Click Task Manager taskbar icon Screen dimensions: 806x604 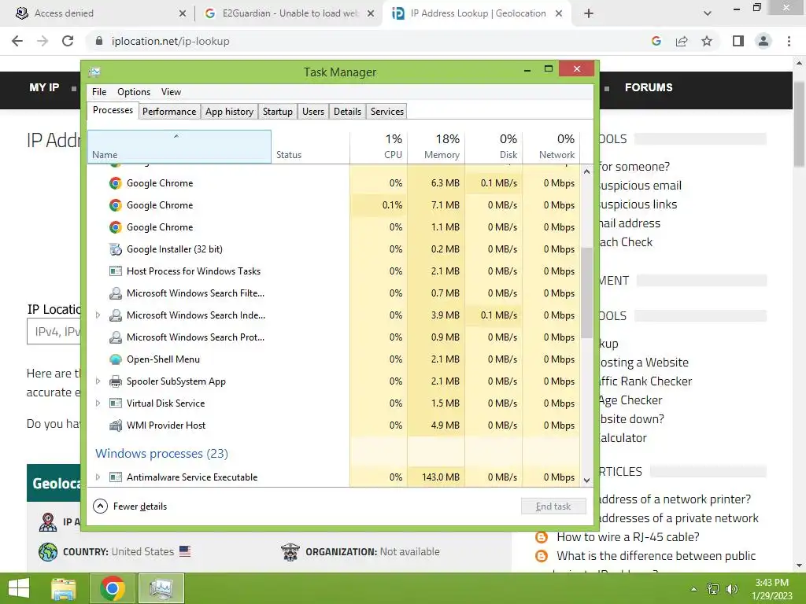tap(161, 588)
